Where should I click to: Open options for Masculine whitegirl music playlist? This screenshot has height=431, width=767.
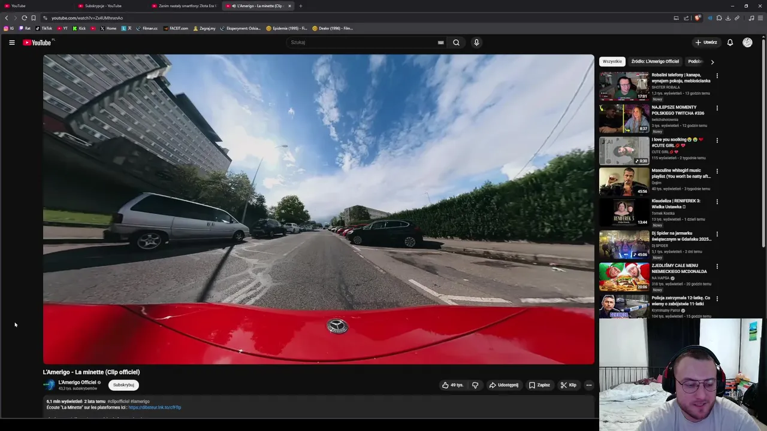pos(717,171)
